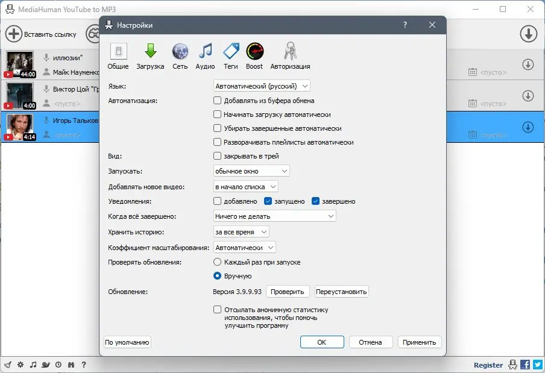Close the Настройки dialog with X

pyautogui.click(x=432, y=25)
